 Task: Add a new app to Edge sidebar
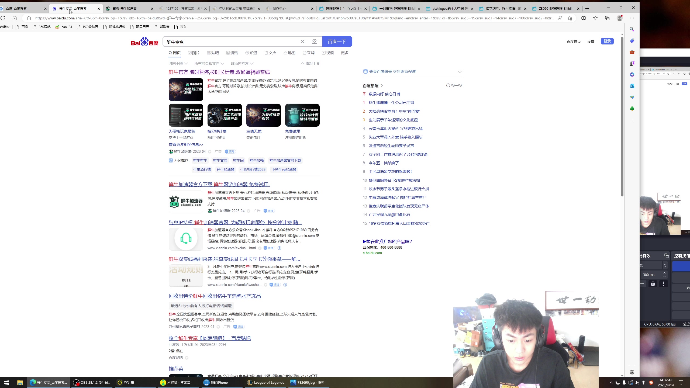632,121
